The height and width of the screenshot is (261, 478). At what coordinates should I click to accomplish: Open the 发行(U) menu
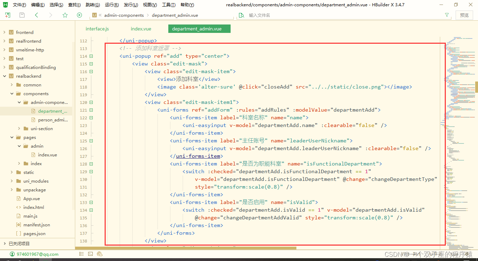coord(131,5)
